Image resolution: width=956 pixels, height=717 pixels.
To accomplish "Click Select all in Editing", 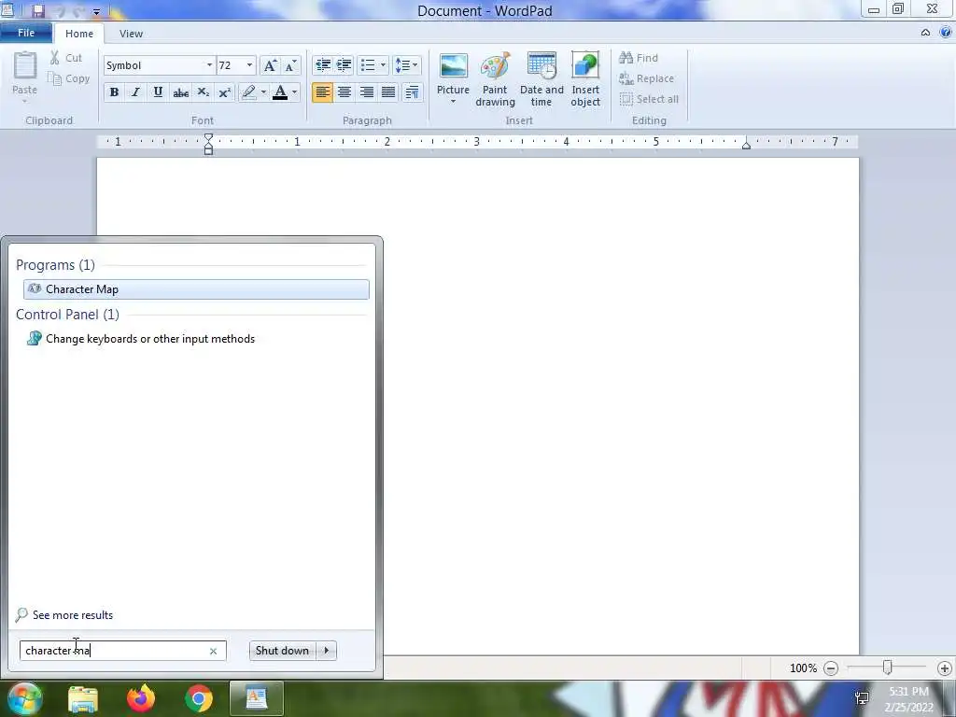I will pos(649,99).
